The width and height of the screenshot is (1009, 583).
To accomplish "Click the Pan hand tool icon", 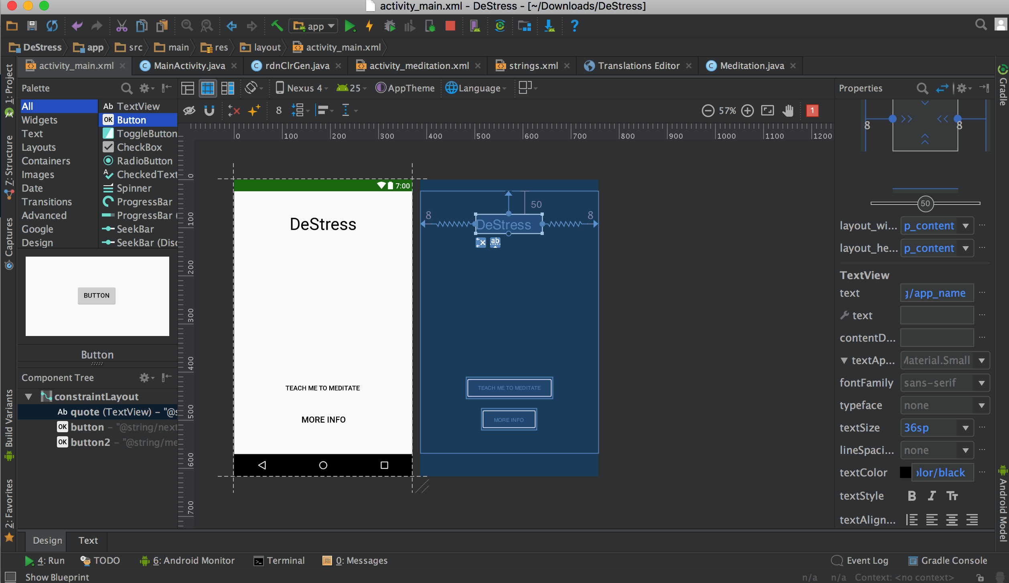I will [x=788, y=110].
